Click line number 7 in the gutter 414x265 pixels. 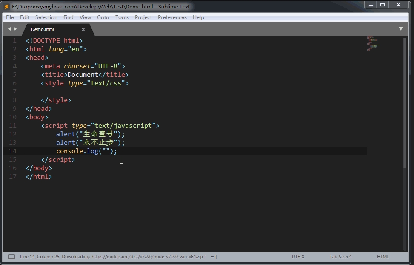coord(14,92)
